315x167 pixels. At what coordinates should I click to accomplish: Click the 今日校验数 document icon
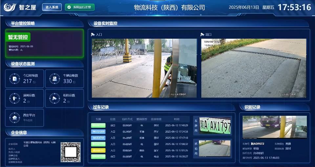14,79
